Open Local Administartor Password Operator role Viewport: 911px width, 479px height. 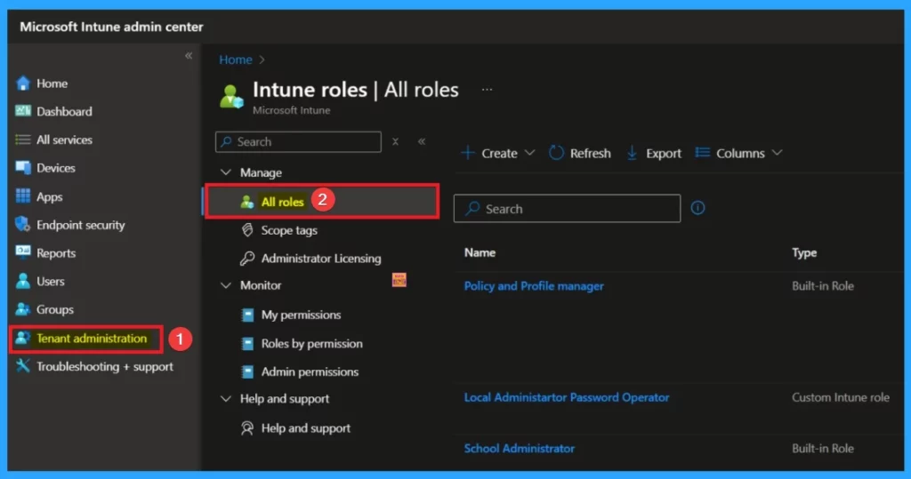(567, 397)
